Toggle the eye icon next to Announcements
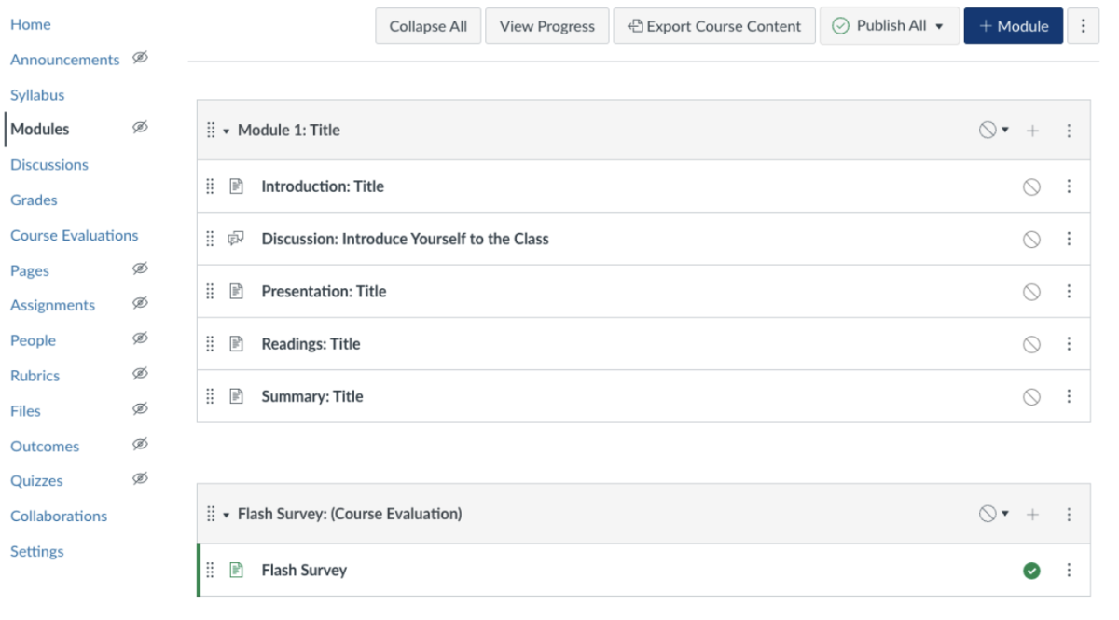 pyautogui.click(x=141, y=58)
